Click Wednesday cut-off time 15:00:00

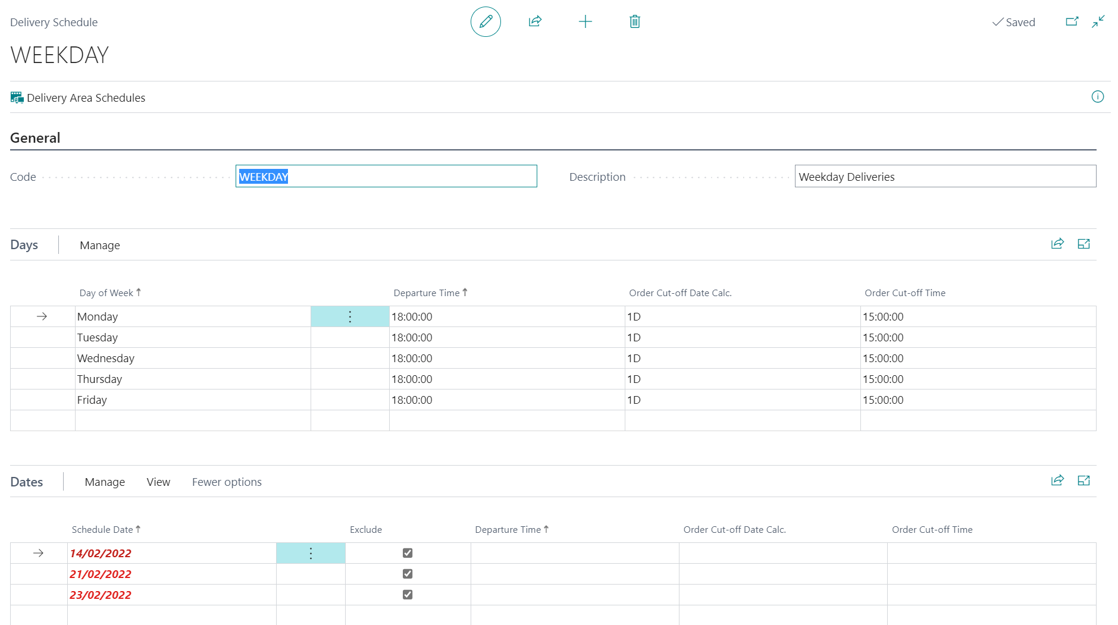[x=978, y=358]
